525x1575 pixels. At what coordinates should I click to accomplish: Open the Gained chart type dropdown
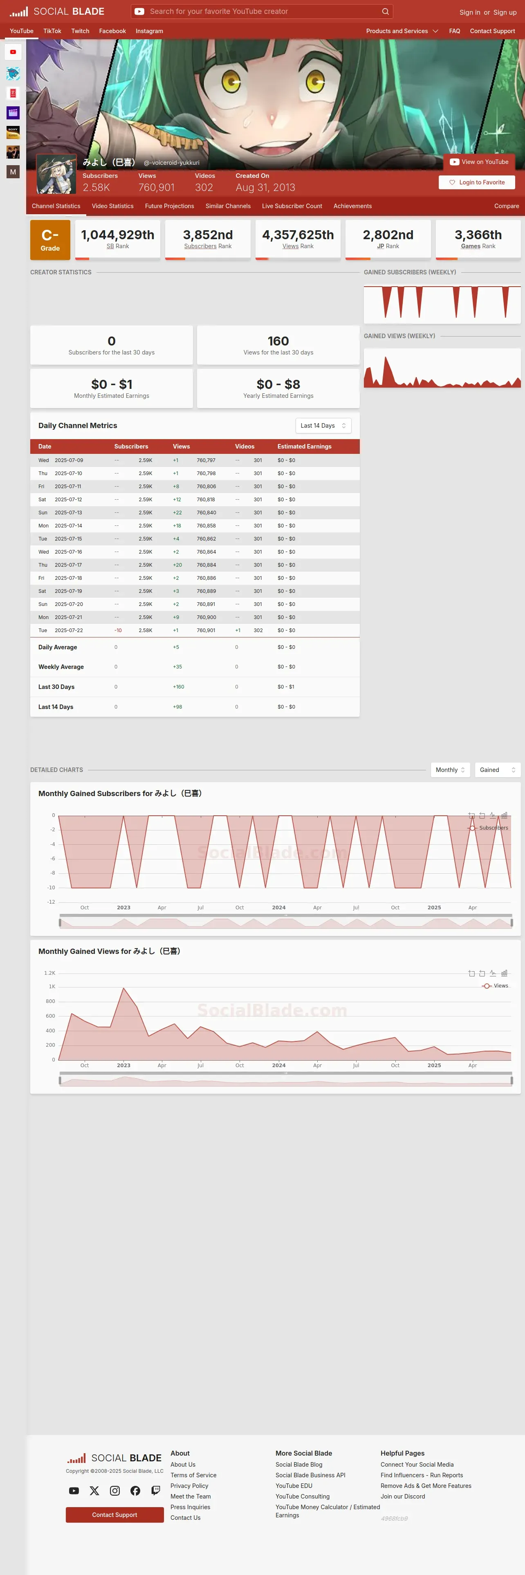pyautogui.click(x=498, y=770)
